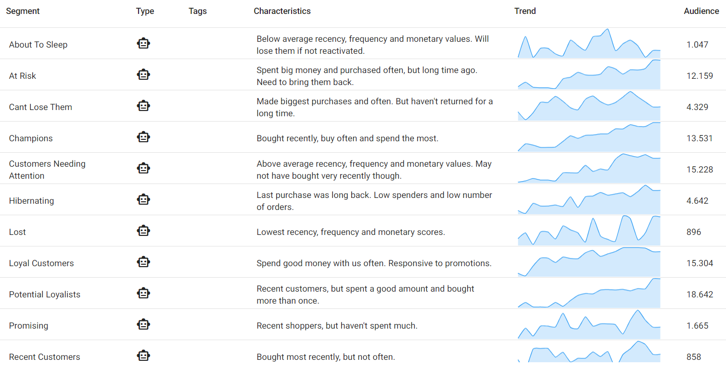The width and height of the screenshot is (726, 368).
Task: Select the robot icon in Champions row
Action: [x=143, y=137]
